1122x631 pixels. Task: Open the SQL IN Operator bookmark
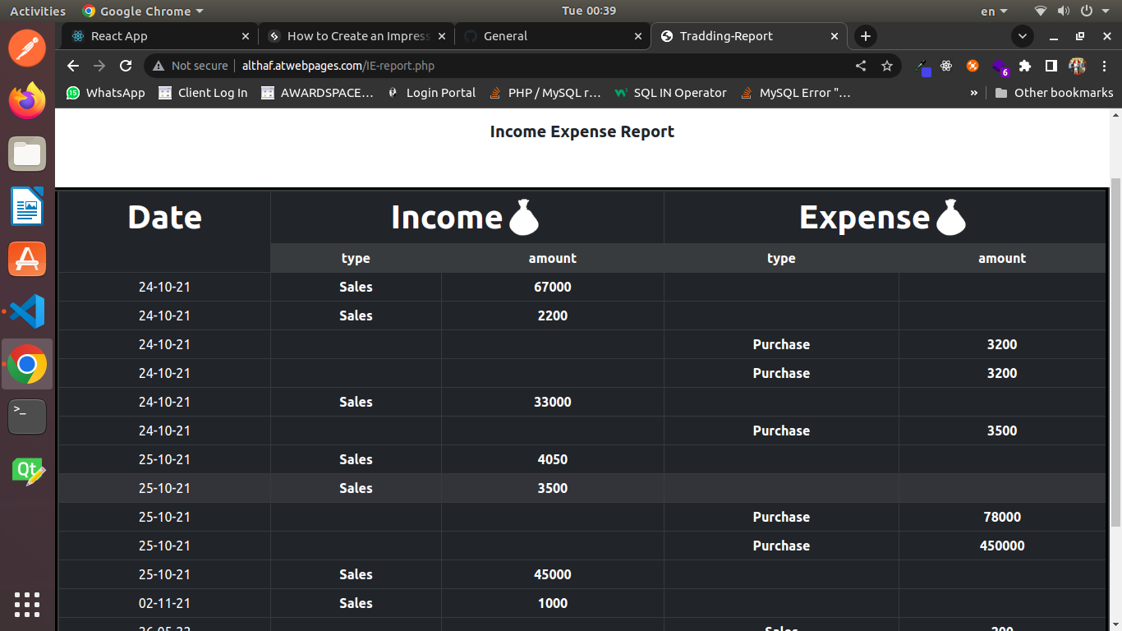(x=670, y=93)
